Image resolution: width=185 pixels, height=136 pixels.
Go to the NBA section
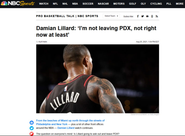point(75,4)
